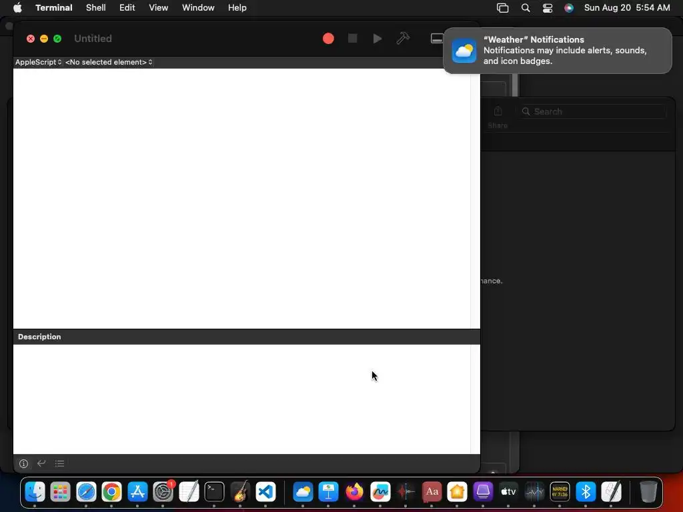Open Apple TV from the Dock
The height and width of the screenshot is (512, 683).
click(x=508, y=492)
